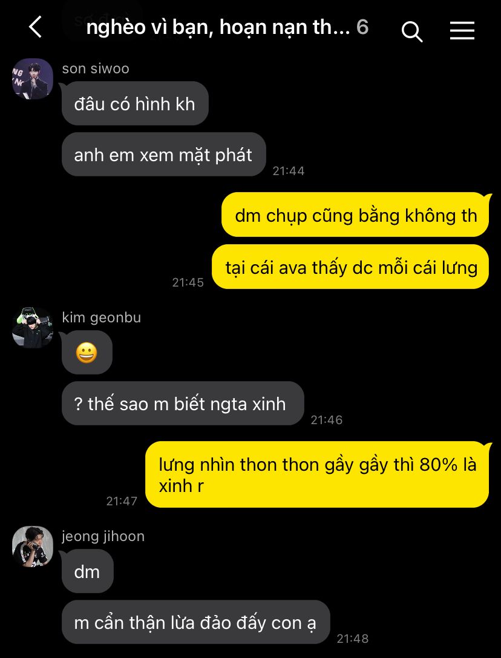
Task: Go back using the left arrow icon
Action: [x=36, y=27]
